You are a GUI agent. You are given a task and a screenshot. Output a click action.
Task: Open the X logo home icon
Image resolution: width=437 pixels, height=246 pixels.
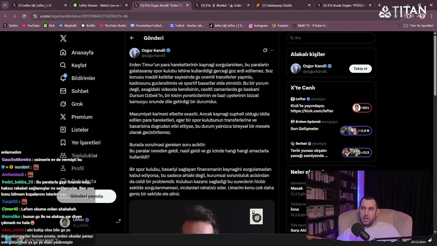coord(63,38)
